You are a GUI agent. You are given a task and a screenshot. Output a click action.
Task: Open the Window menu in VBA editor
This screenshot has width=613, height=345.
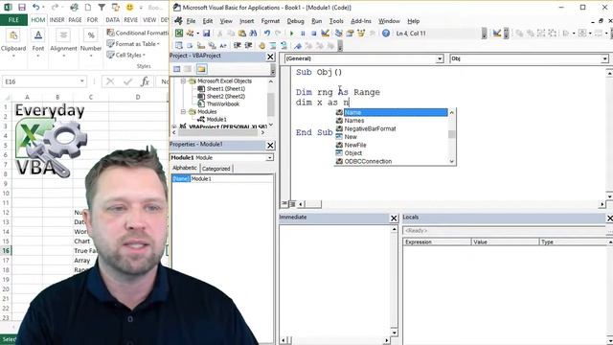389,21
